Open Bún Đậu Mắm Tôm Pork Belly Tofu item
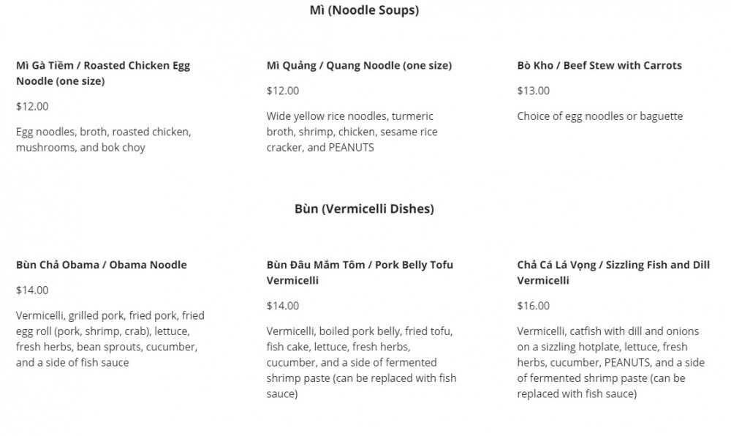 (360, 272)
